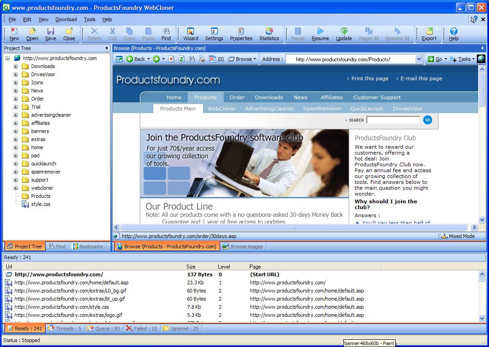Open Settings from the main toolbar

point(214,34)
